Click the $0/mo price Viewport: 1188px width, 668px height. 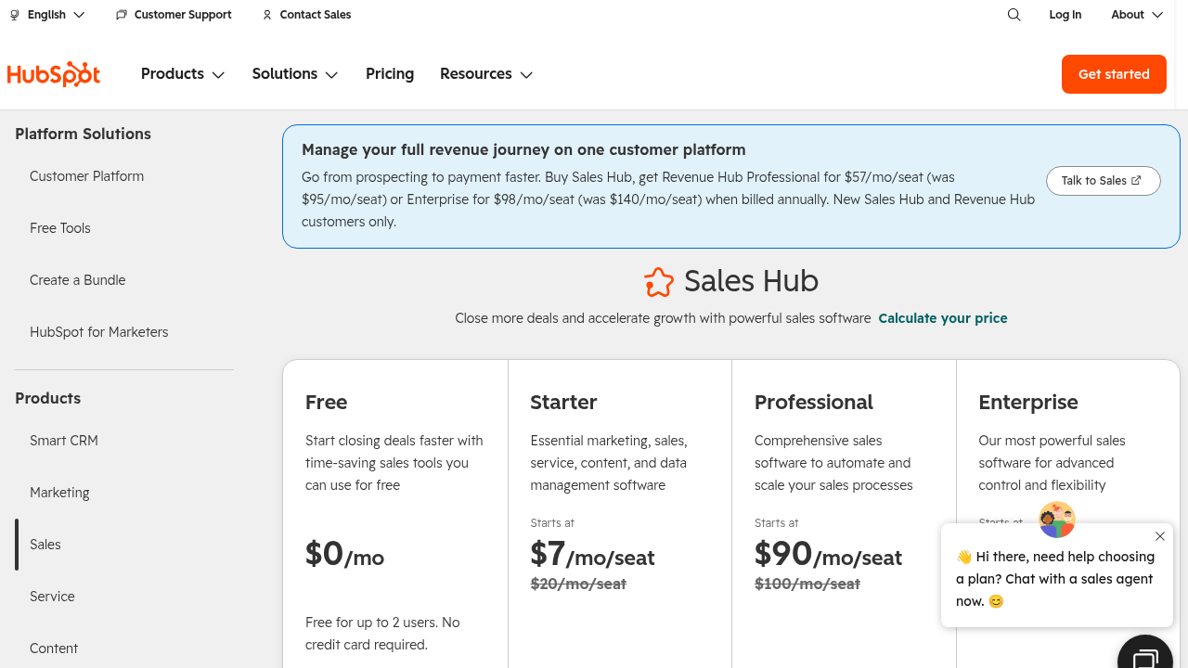[344, 554]
